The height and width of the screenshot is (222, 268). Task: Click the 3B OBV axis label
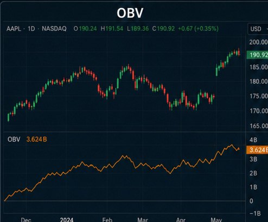[x=253, y=159]
